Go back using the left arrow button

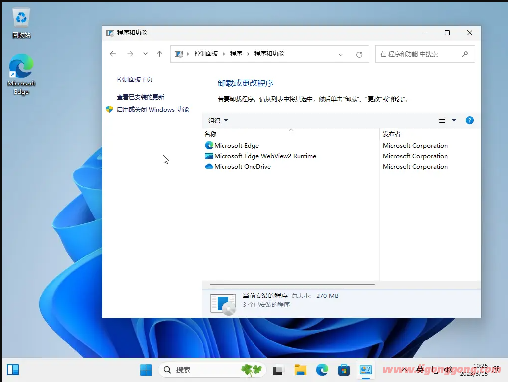pos(113,54)
